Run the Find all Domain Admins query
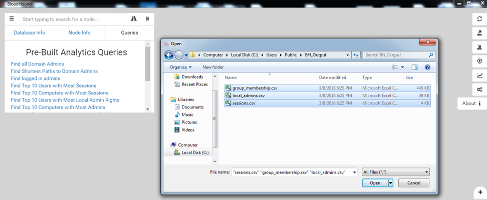The width and height of the screenshot is (487, 200). (38, 64)
